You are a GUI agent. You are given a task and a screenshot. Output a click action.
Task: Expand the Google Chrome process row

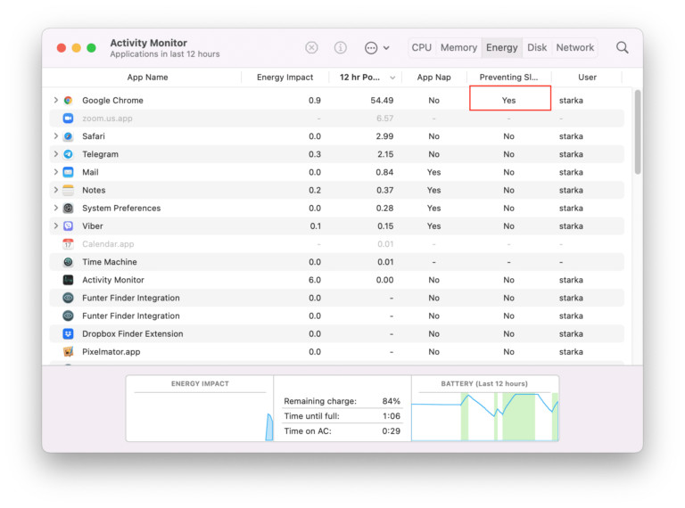pyautogui.click(x=55, y=101)
